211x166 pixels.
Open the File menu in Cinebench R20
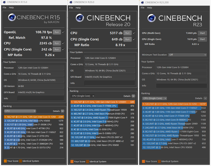pos(71,8)
